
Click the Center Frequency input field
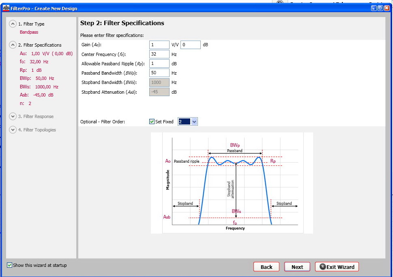159,54
